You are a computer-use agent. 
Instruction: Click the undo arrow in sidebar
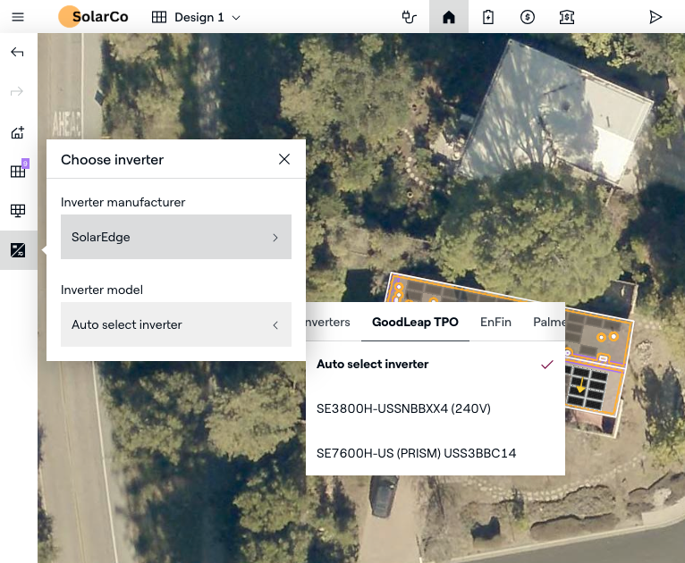(x=18, y=53)
